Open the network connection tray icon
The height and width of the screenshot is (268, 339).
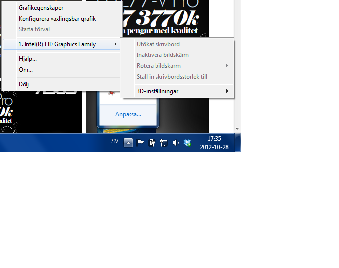(x=164, y=143)
